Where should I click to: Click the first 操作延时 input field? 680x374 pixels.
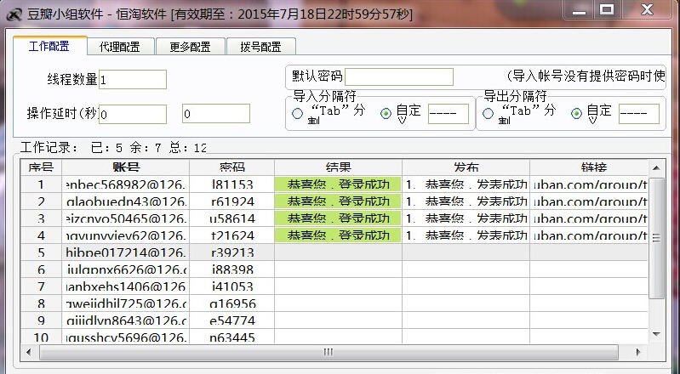133,114
